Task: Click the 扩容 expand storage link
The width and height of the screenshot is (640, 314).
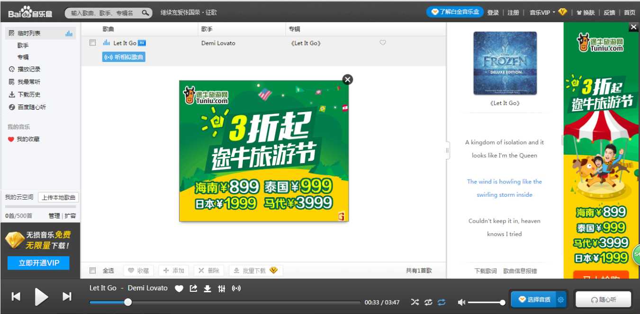Action: 70,216
